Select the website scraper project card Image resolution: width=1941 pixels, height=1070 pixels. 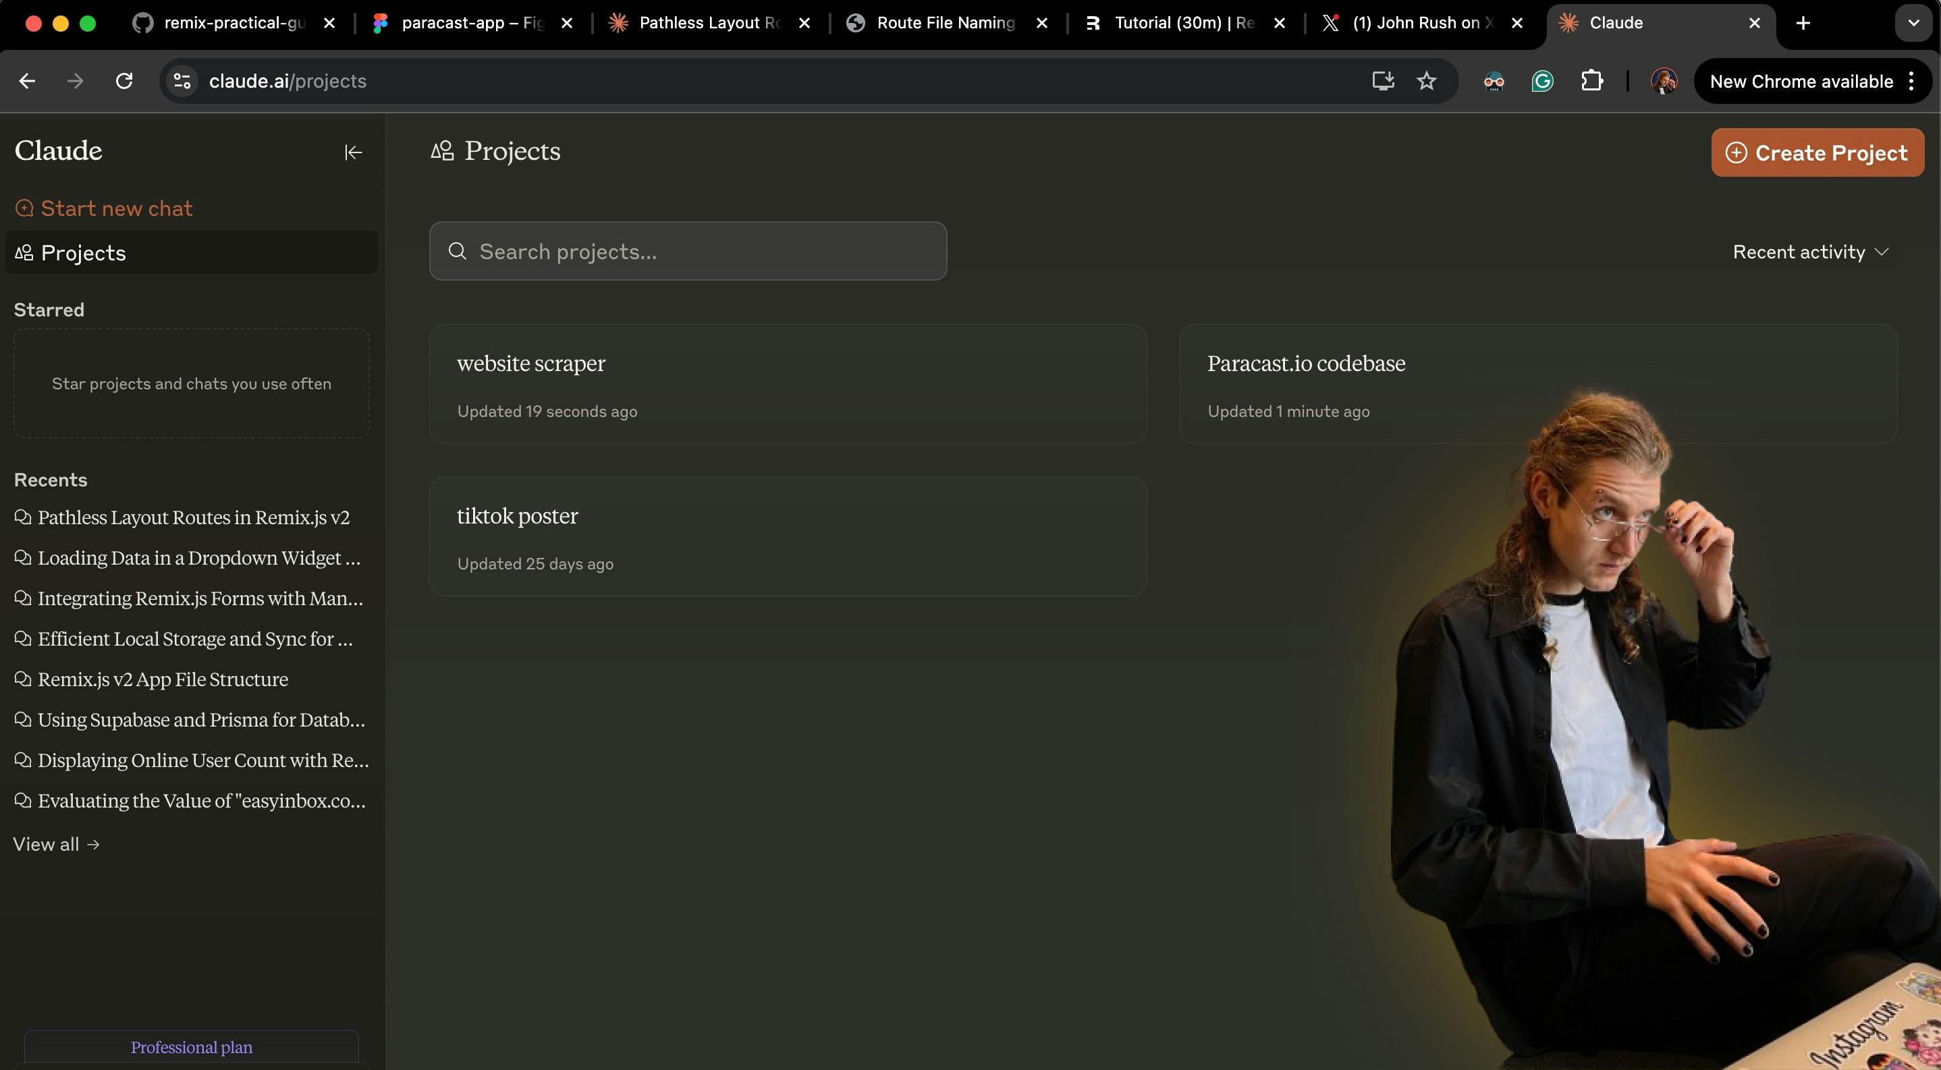pos(787,382)
